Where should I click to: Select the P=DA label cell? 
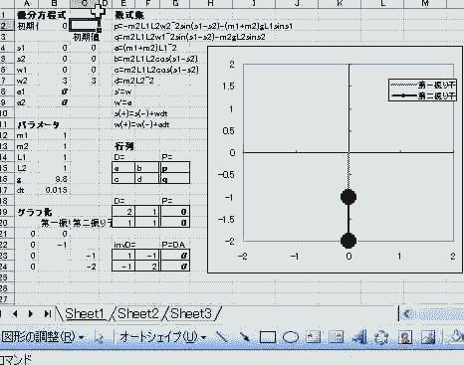point(173,245)
